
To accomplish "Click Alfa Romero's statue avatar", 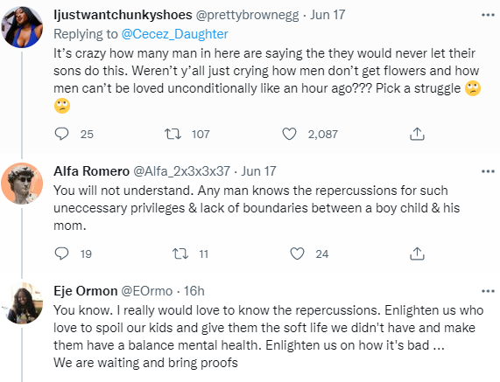I will click(22, 184).
